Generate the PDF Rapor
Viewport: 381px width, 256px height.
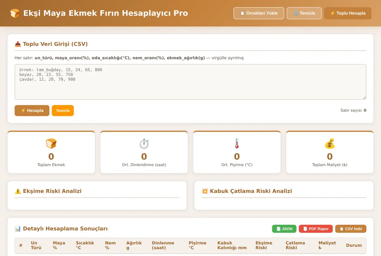pos(316,229)
